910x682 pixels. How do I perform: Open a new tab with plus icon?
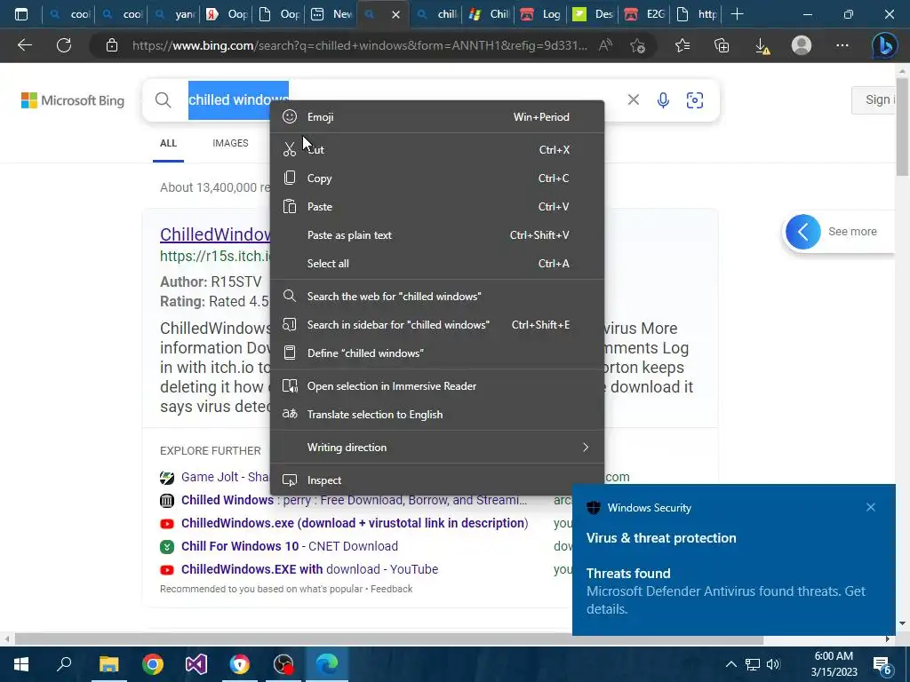click(737, 14)
